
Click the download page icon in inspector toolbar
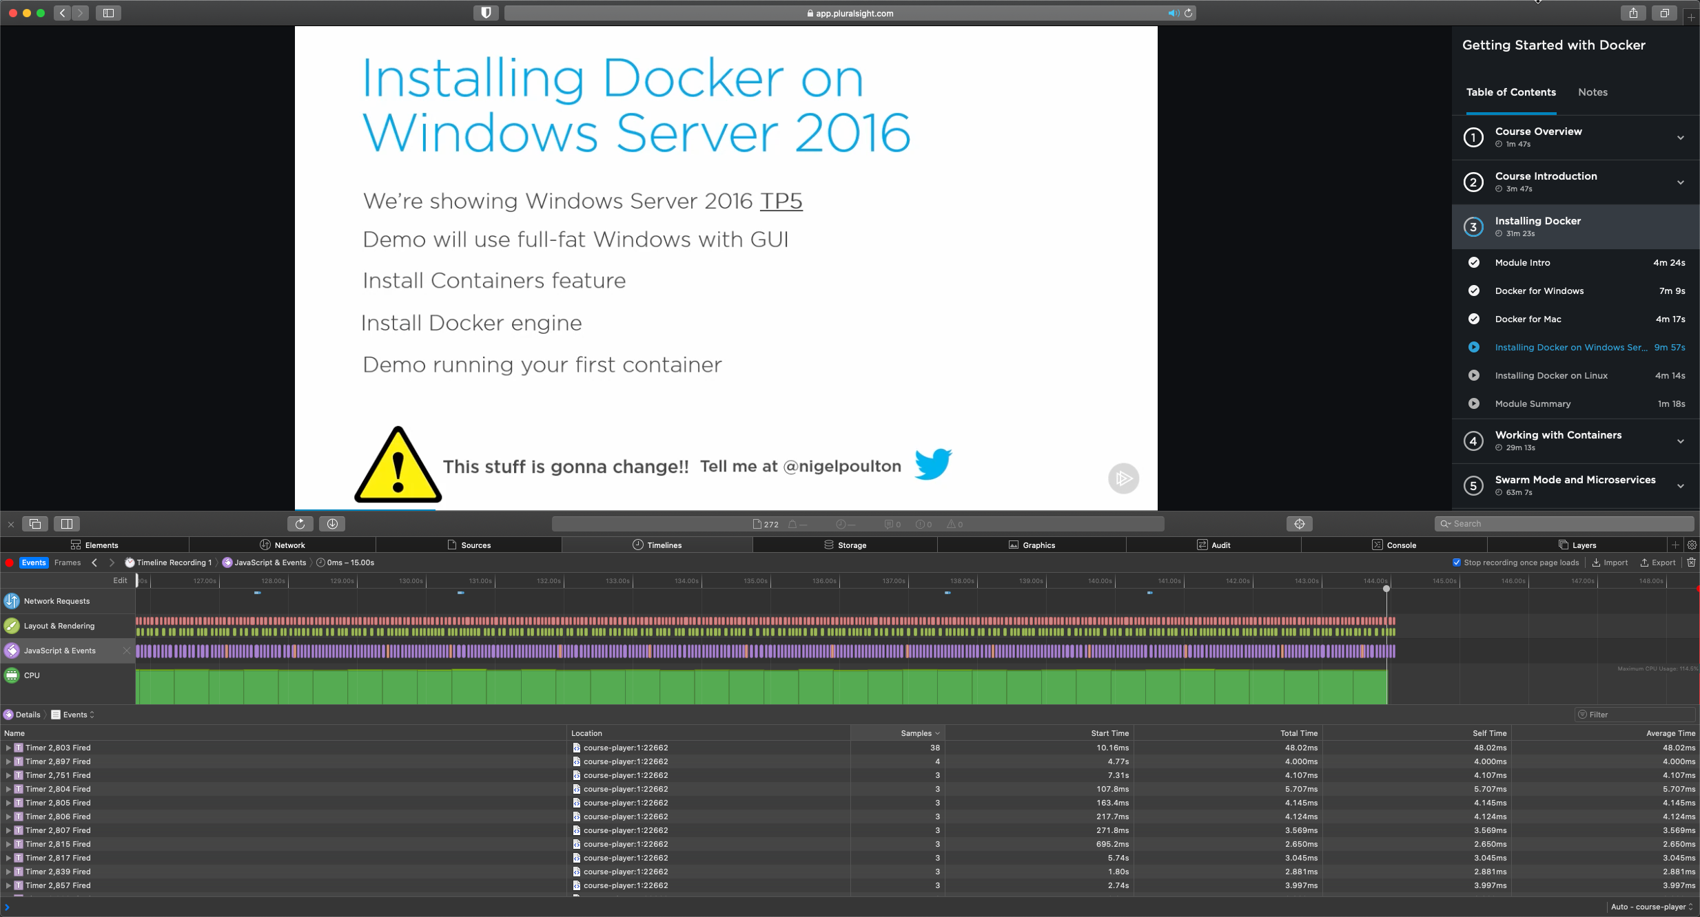333,523
